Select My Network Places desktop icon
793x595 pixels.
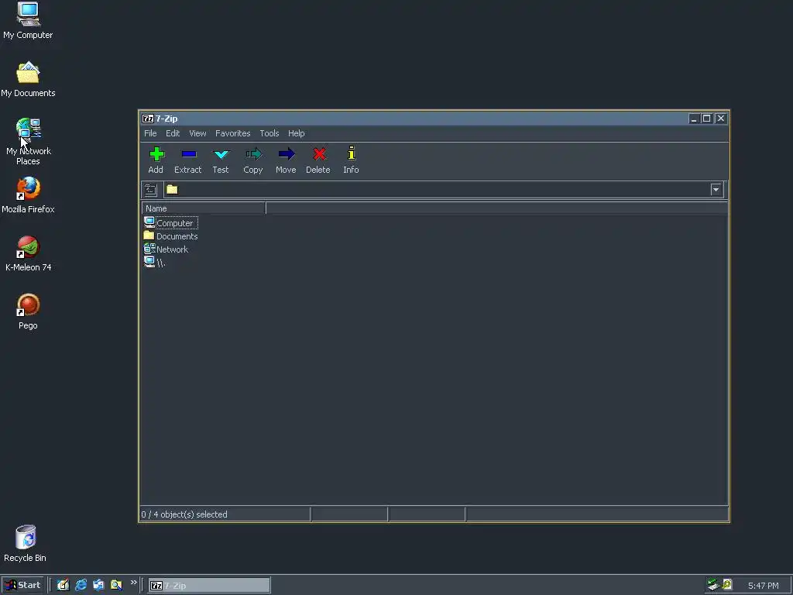(28, 141)
